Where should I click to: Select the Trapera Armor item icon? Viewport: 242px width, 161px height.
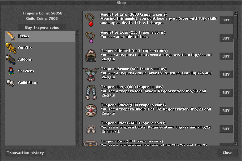91,75
